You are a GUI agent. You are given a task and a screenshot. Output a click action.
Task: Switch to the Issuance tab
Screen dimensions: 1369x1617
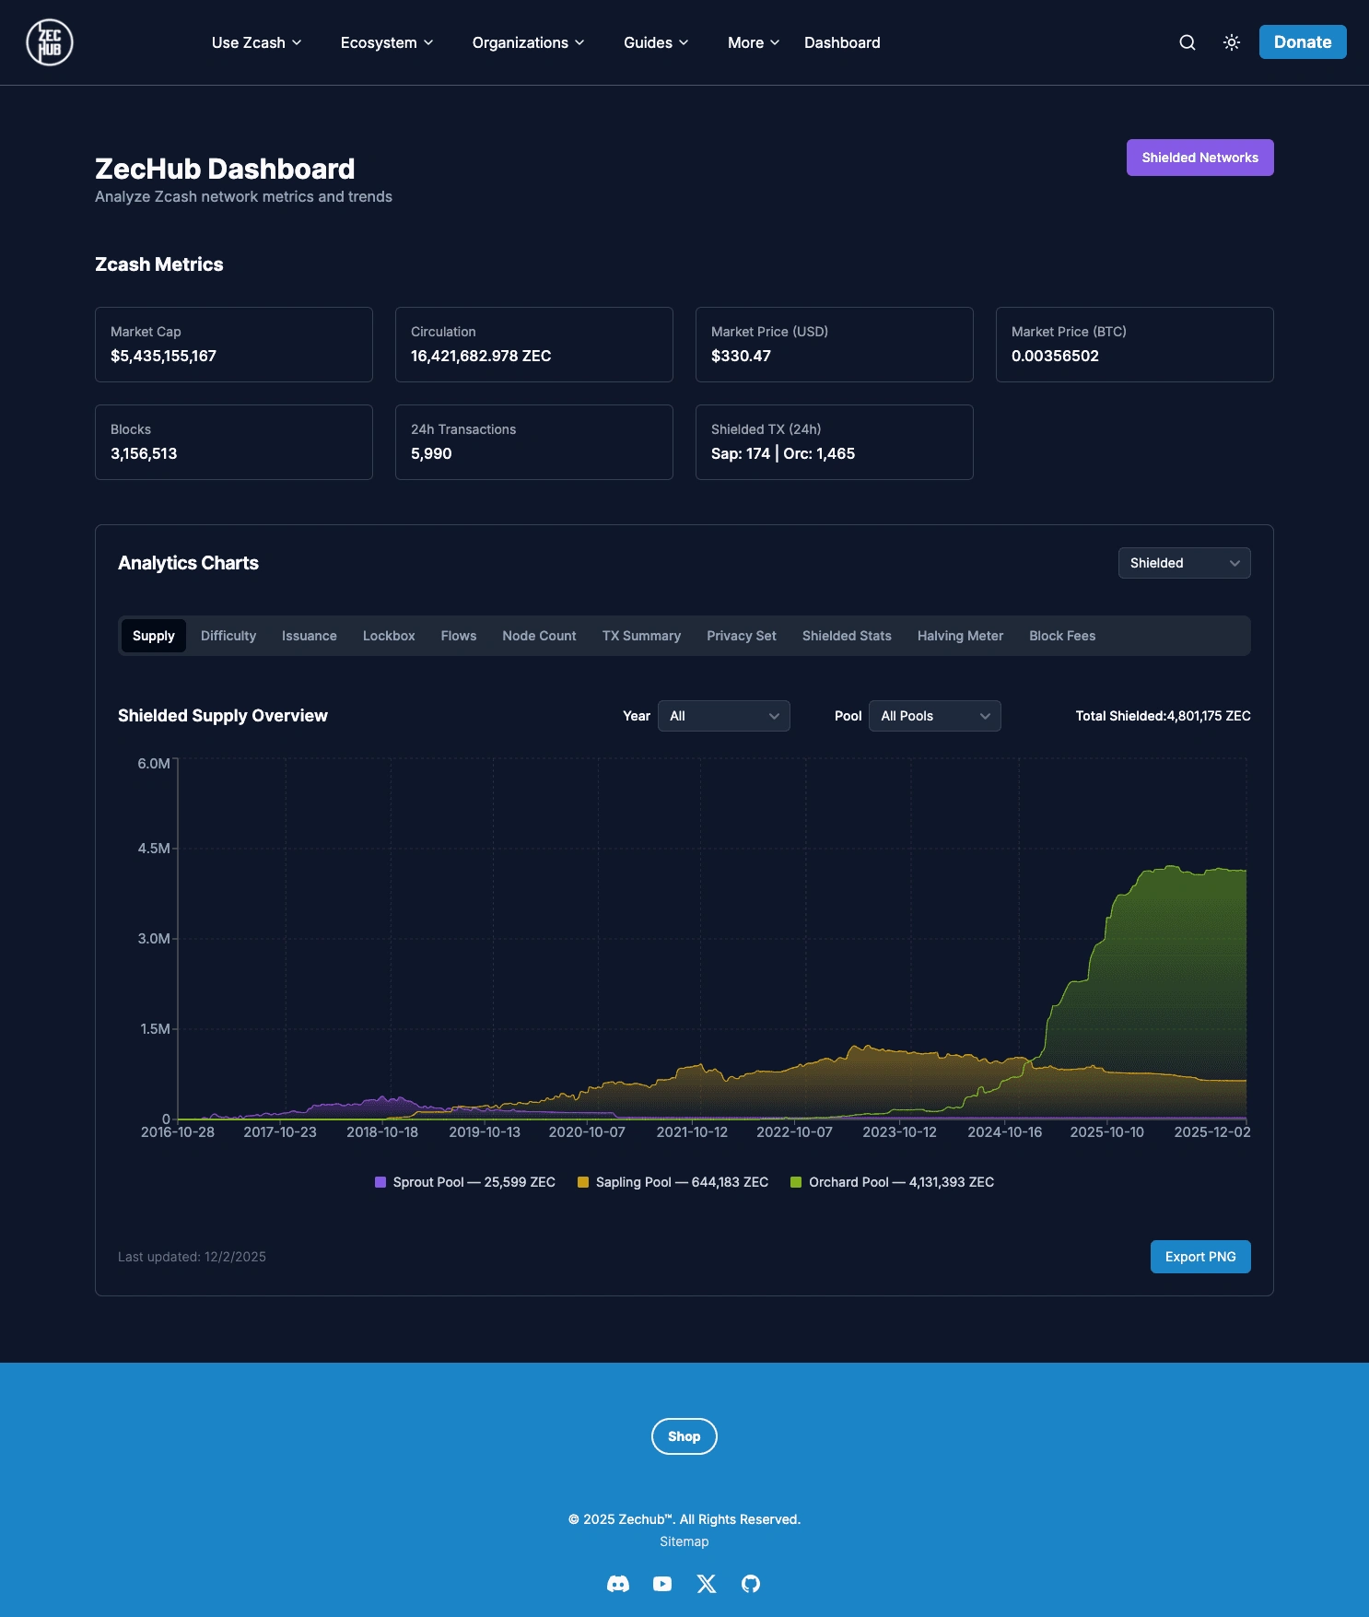[310, 636]
